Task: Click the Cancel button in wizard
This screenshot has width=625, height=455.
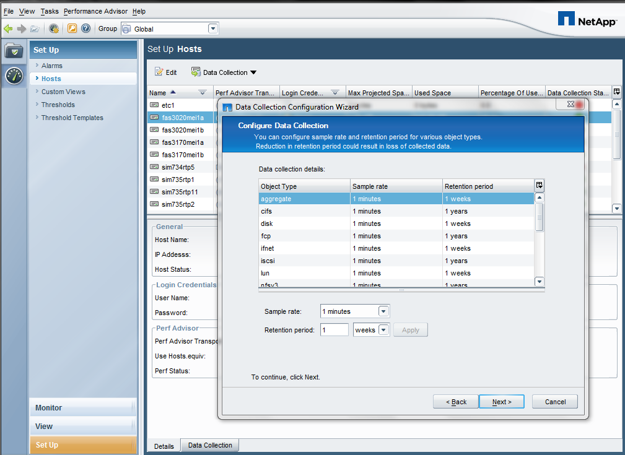Action: (x=555, y=402)
